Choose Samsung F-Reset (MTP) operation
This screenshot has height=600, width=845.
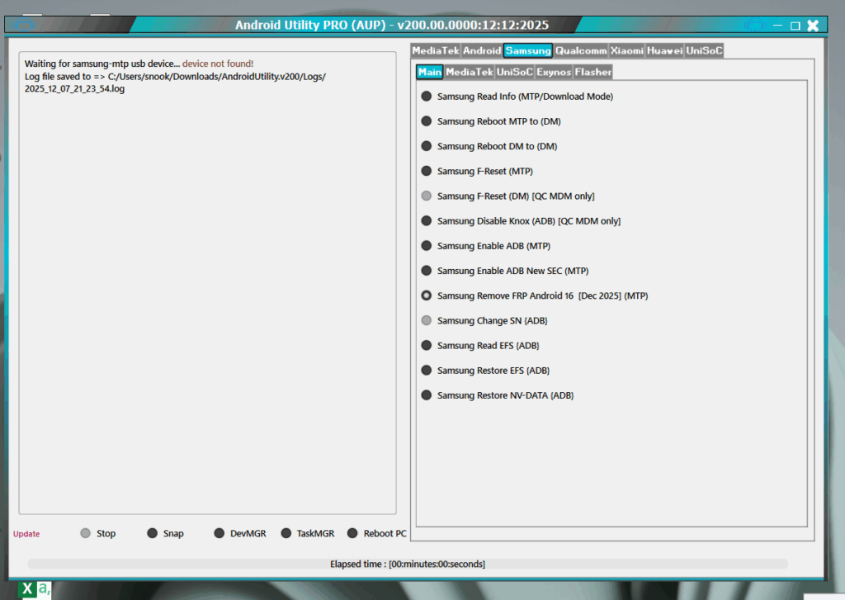(427, 171)
